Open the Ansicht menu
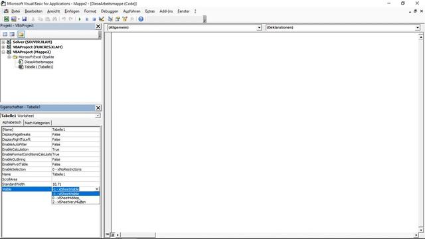425x239 pixels. click(53, 11)
